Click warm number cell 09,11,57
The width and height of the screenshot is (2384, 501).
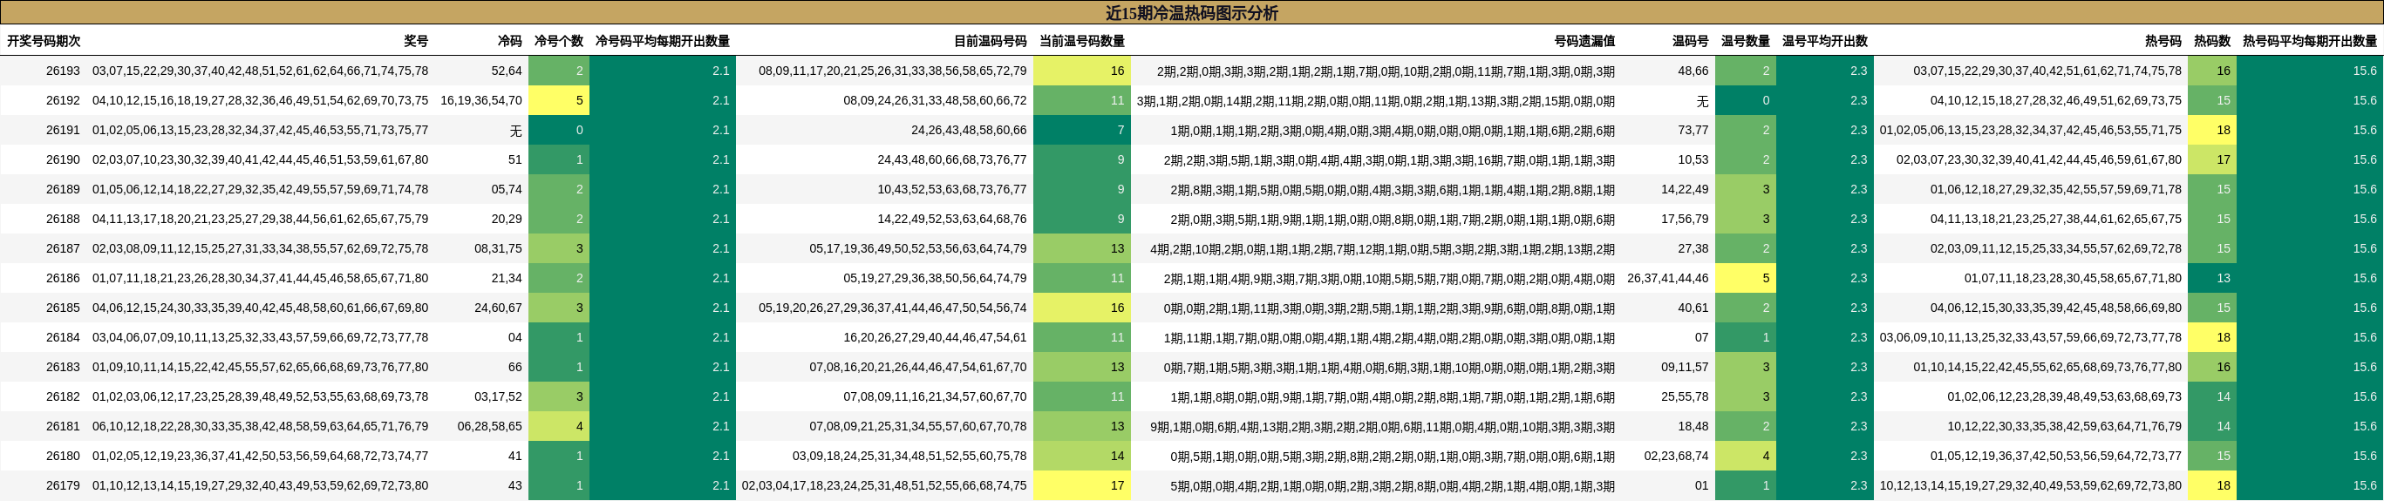click(1685, 367)
